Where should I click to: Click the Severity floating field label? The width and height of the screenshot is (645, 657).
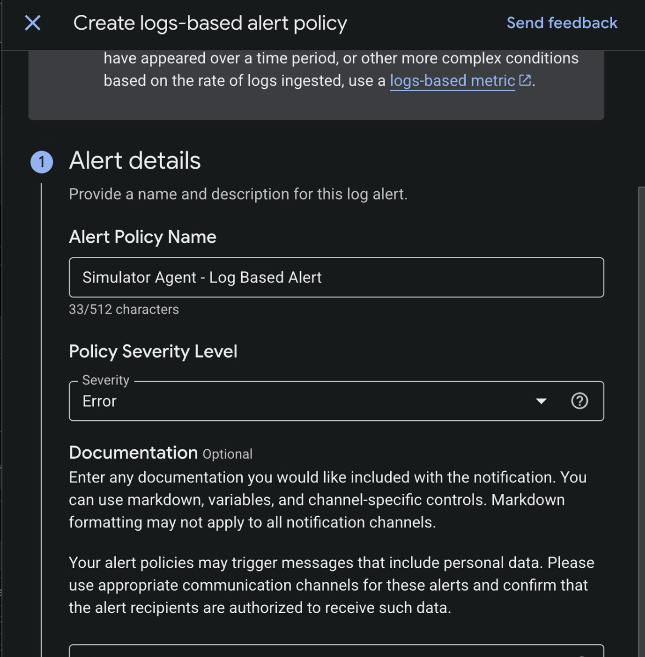[105, 380]
